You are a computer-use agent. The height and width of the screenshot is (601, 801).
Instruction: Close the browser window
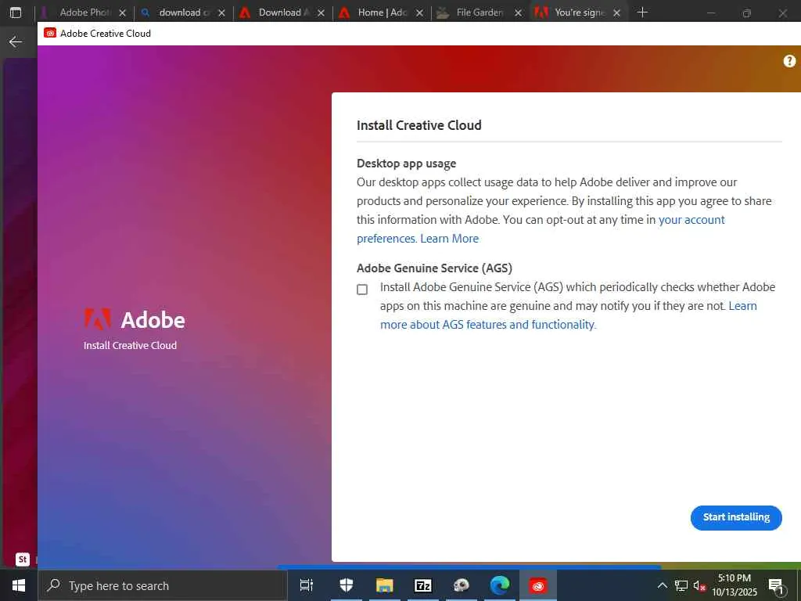[x=782, y=13]
